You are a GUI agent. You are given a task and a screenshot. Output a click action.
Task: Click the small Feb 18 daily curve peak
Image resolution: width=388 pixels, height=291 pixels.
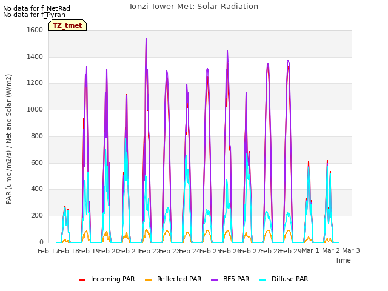pos(65,207)
